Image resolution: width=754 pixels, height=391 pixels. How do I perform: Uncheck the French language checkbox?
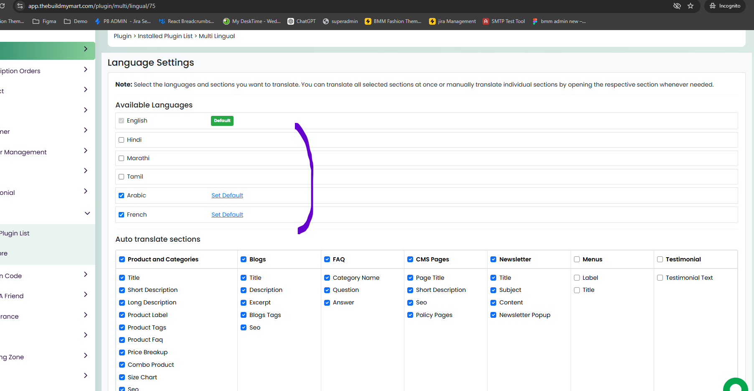pos(121,215)
